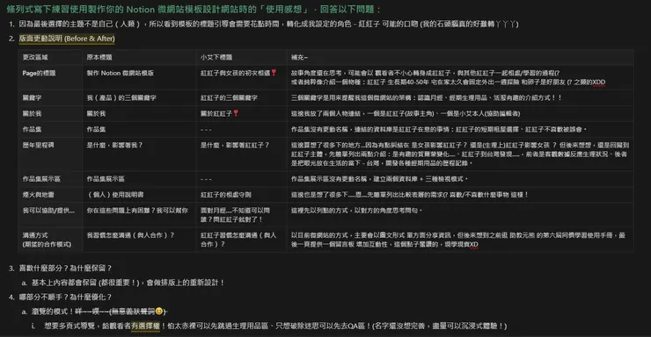Select the highlighted '版面更動說明 (Before & After)' text
Screen dimensions: 651x337
pyautogui.click(x=67, y=39)
